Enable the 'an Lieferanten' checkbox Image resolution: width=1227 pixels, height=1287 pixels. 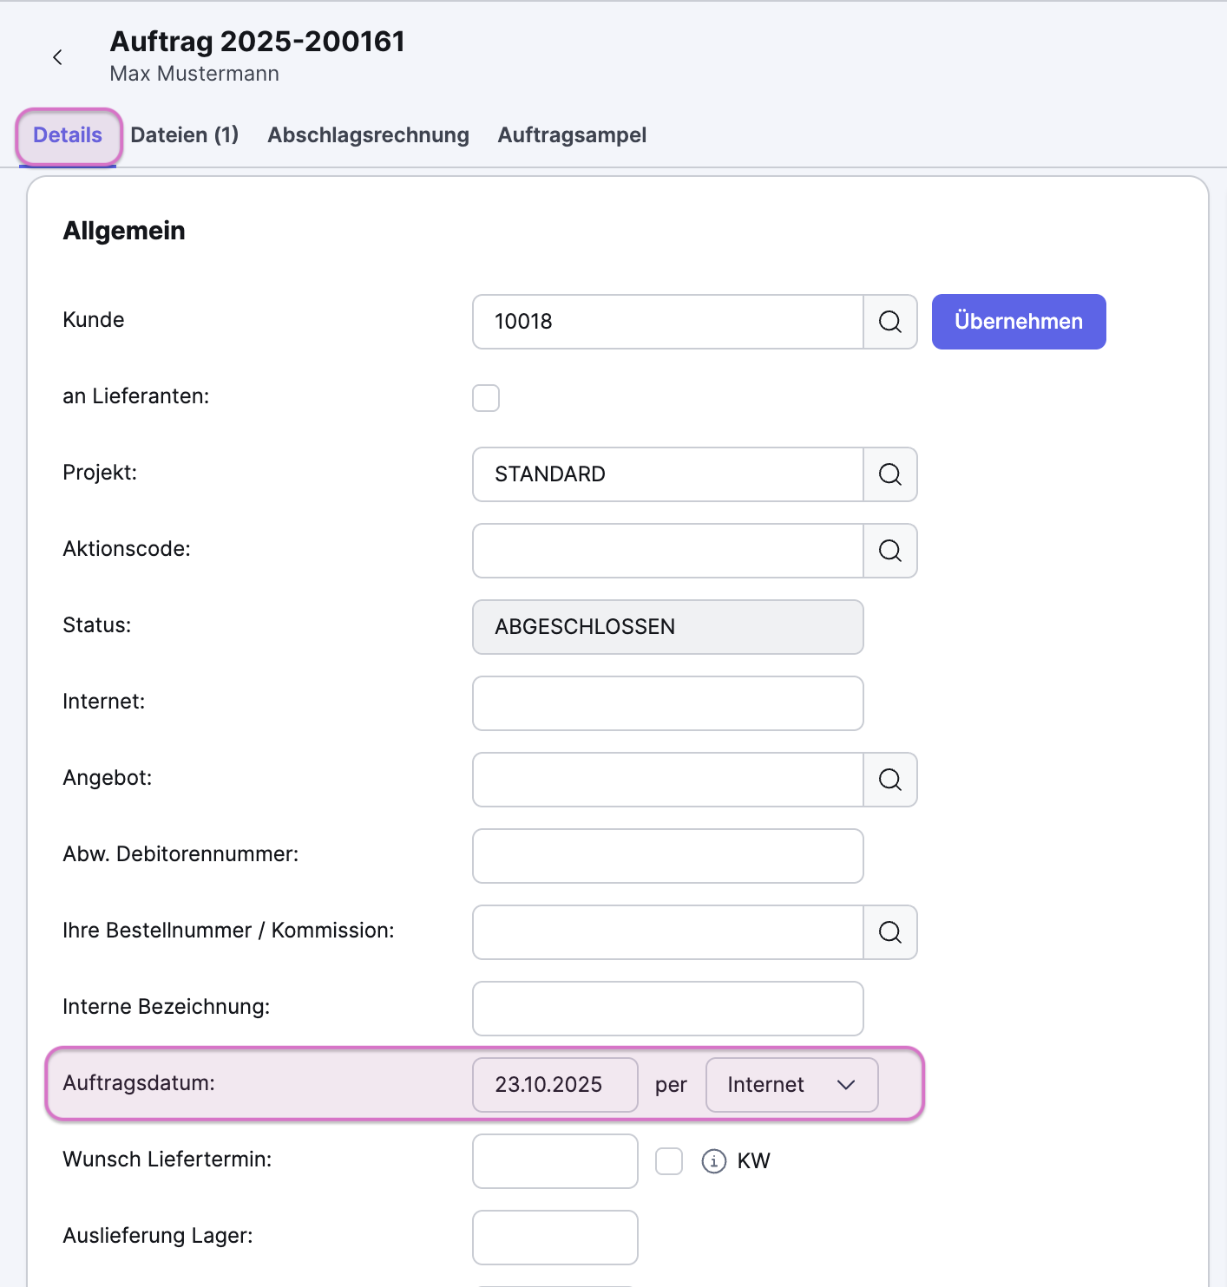[x=486, y=398]
